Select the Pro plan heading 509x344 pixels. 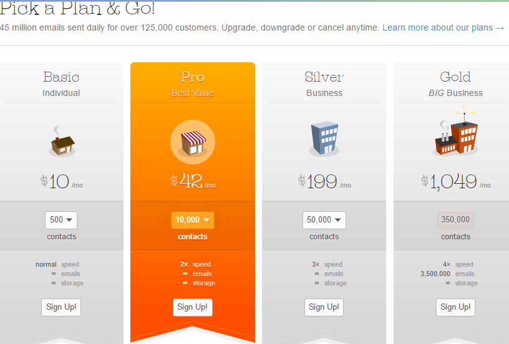coord(192,77)
